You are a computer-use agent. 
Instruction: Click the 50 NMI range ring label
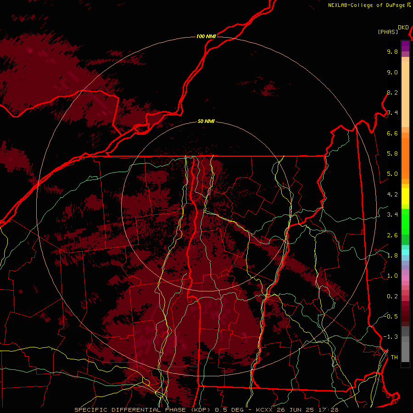206,121
